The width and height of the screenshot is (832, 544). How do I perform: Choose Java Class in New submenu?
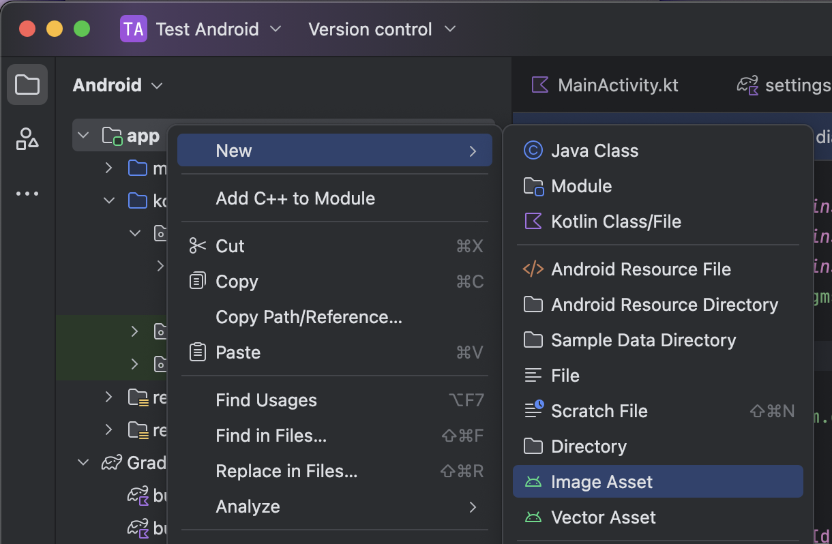(x=658, y=151)
